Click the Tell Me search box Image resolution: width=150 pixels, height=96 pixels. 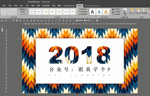[x=92, y=6]
